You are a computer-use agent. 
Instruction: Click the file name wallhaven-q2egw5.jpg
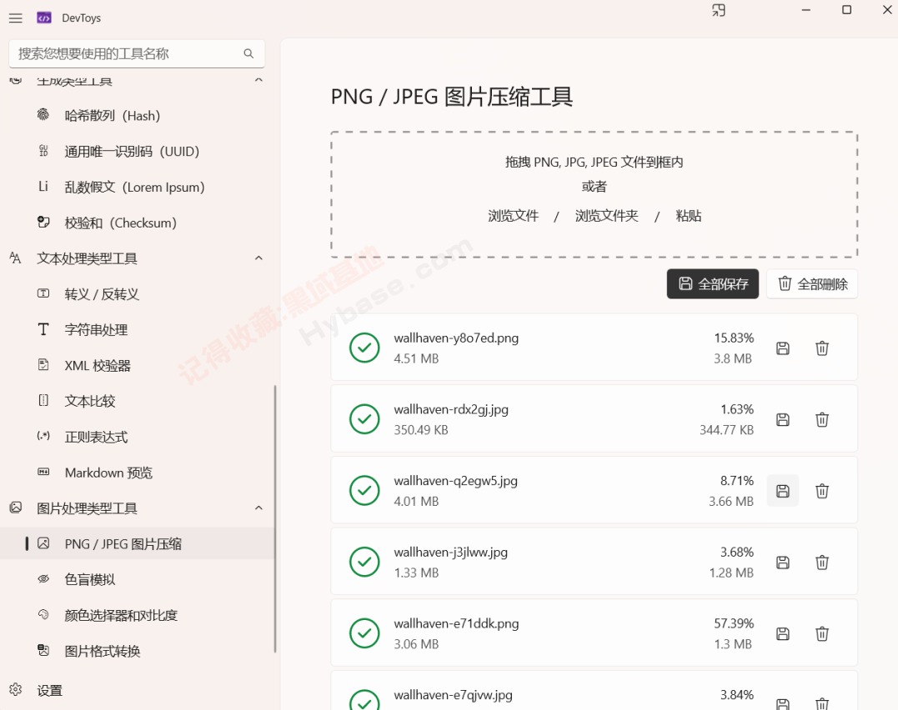pos(455,481)
